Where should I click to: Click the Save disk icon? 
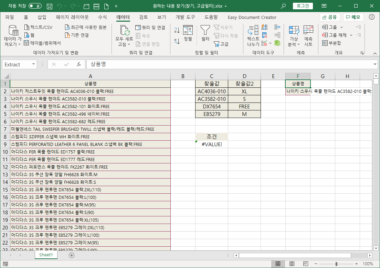(x=50, y=6)
